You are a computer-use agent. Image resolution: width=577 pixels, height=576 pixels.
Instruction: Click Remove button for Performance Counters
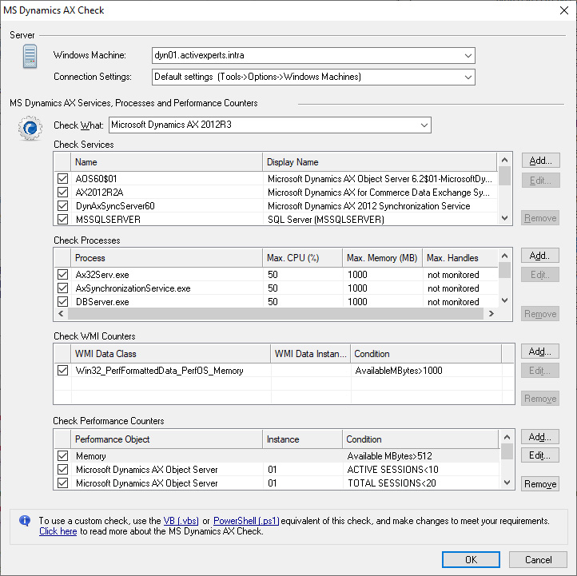(539, 483)
